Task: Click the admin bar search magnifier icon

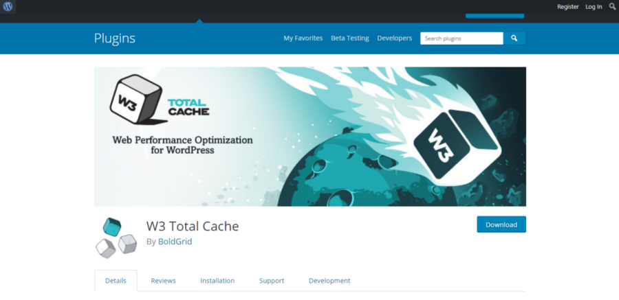Action: click(x=612, y=6)
